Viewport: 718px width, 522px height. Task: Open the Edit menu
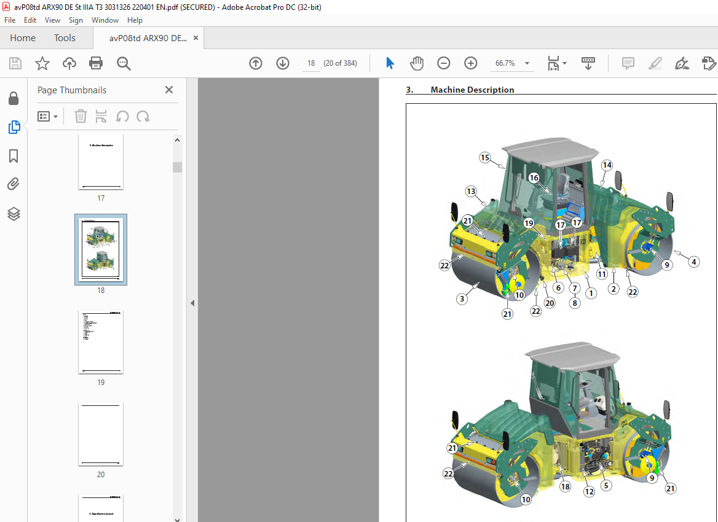[x=30, y=20]
